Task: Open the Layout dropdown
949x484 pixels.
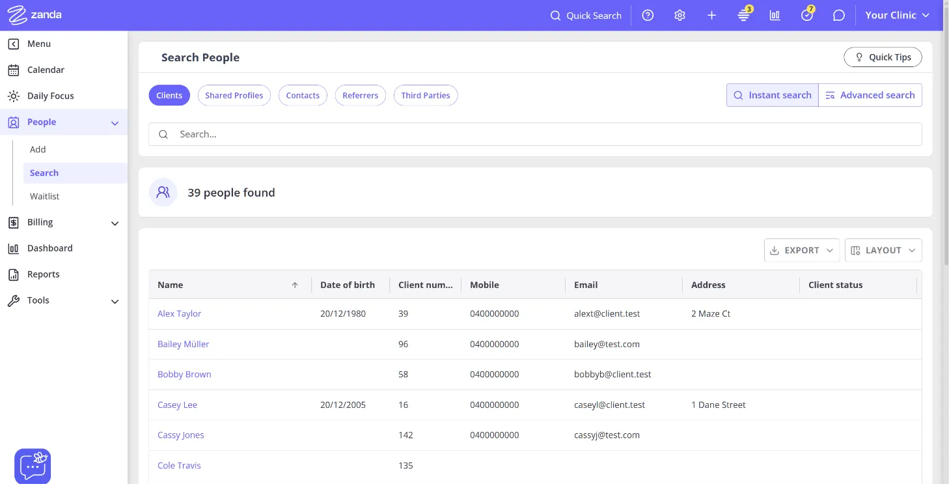Action: 883,250
